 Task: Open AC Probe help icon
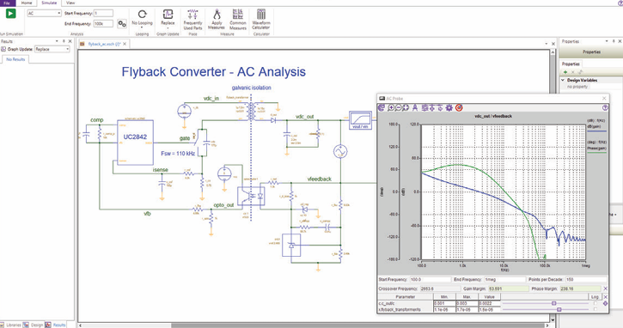pos(605,107)
